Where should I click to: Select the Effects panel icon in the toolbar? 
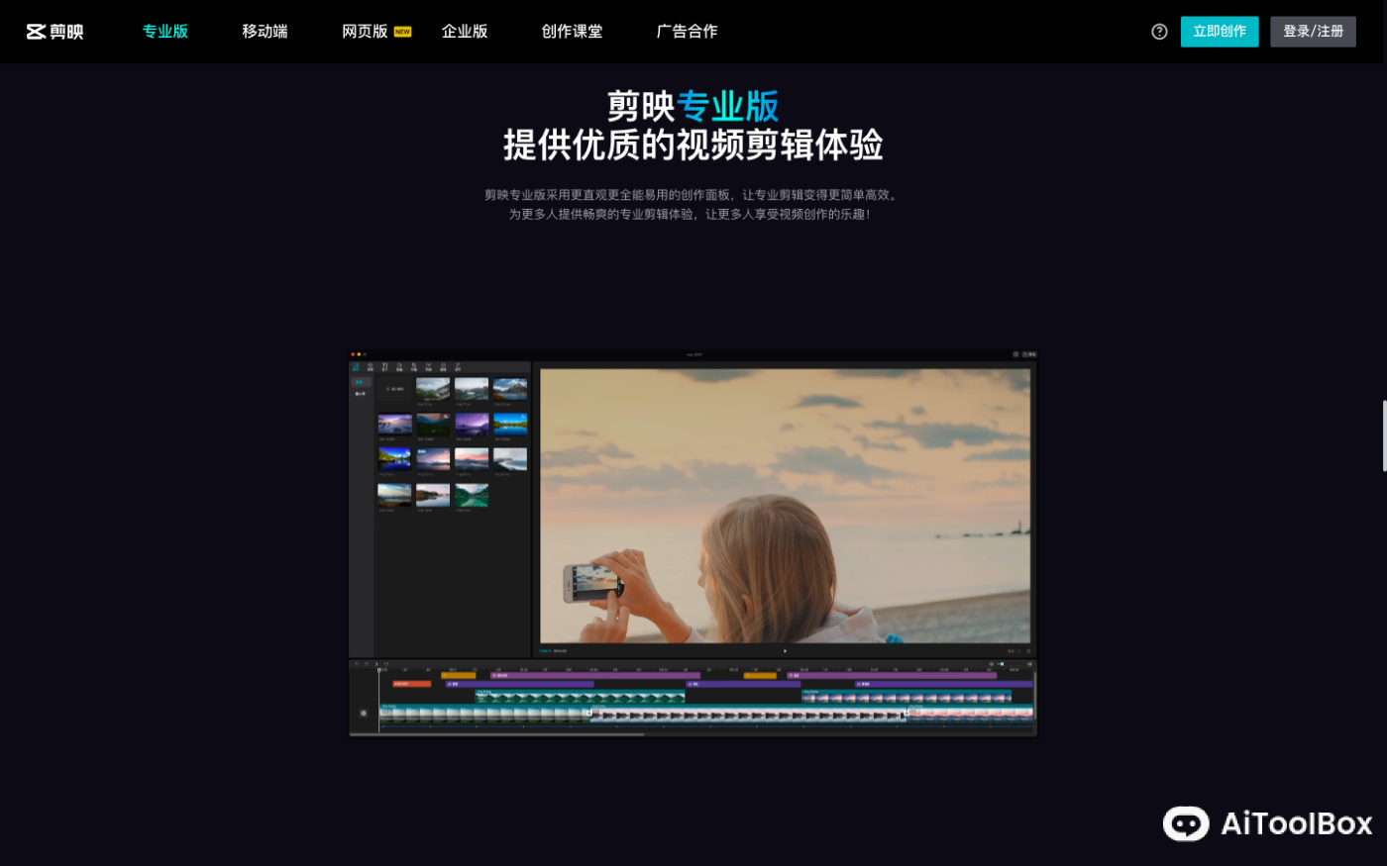click(414, 366)
